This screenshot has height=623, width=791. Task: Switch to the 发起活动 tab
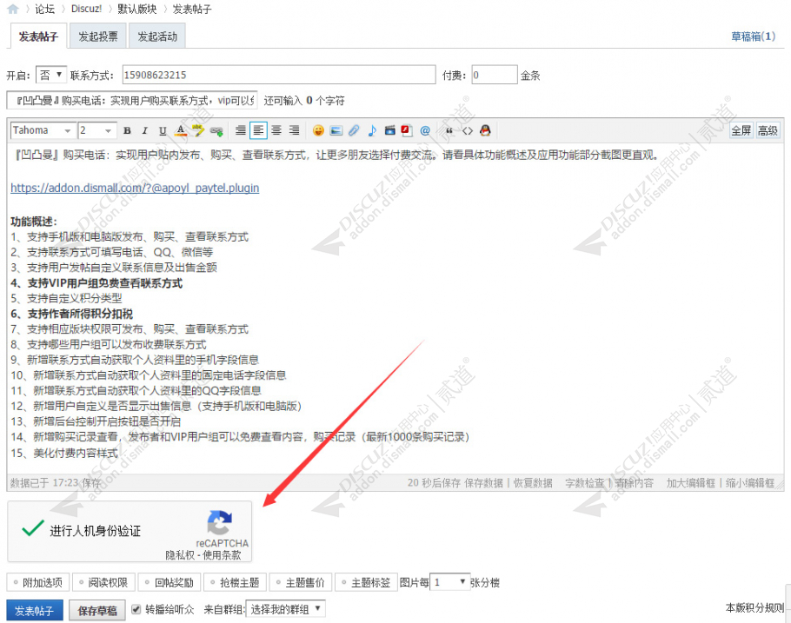click(x=157, y=36)
